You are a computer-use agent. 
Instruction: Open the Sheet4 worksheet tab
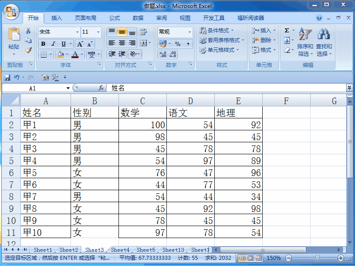coord(120,250)
